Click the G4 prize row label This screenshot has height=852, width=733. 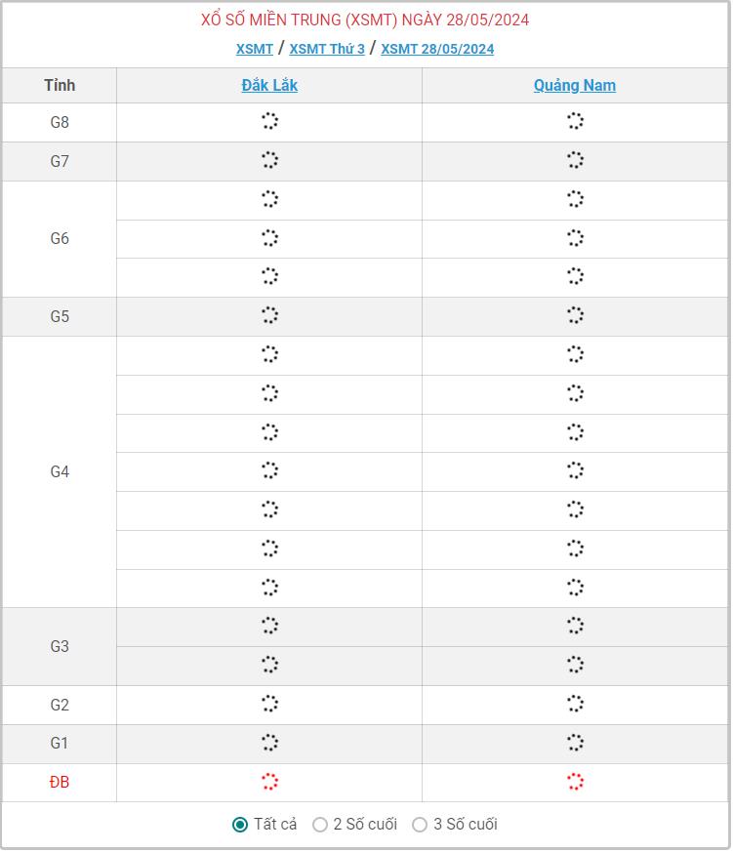pos(60,471)
